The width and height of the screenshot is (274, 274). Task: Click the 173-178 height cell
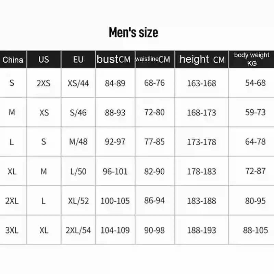202,142
